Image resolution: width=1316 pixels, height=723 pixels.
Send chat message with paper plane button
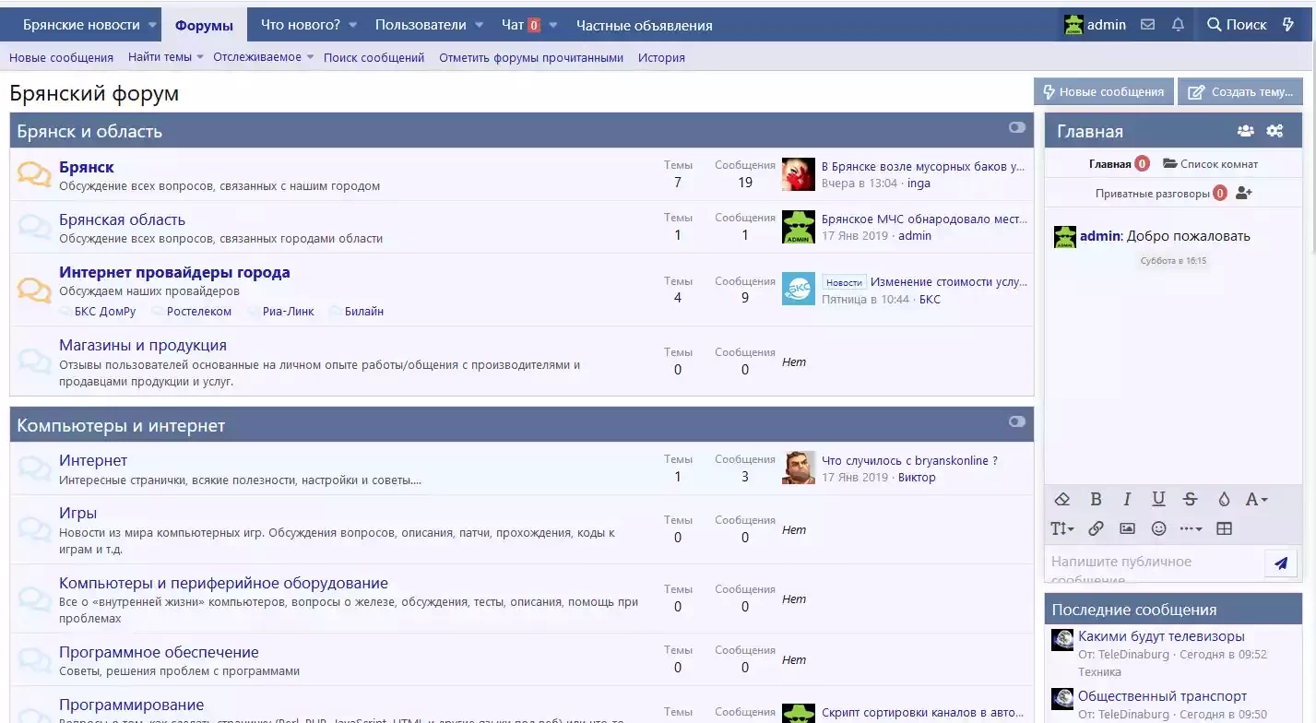pos(1280,563)
